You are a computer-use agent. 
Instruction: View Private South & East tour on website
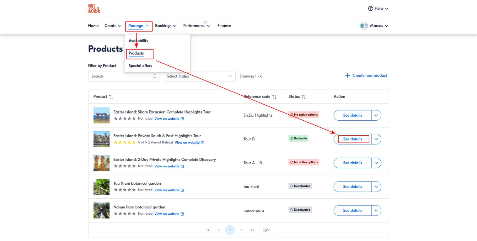(x=189, y=143)
